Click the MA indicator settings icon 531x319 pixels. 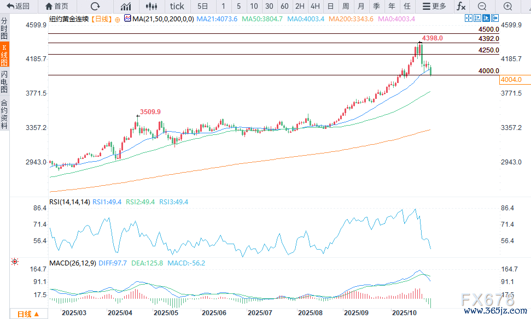tap(127, 18)
